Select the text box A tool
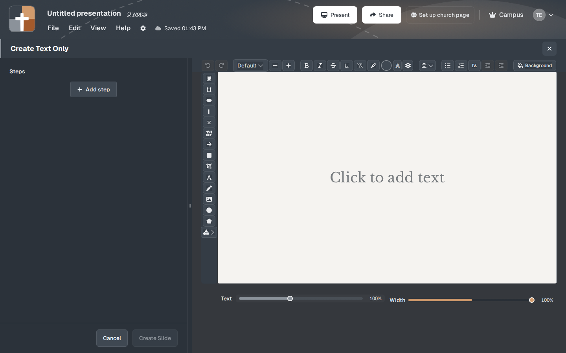566x353 pixels. [209, 177]
